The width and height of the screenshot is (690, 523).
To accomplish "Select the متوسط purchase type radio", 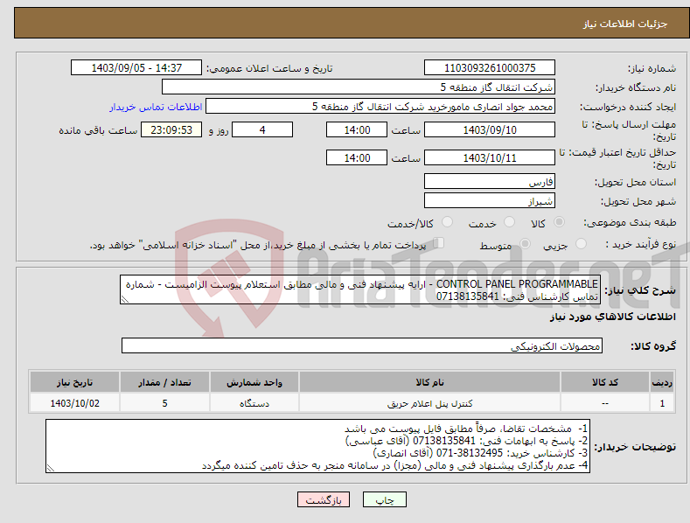I will (525, 244).
